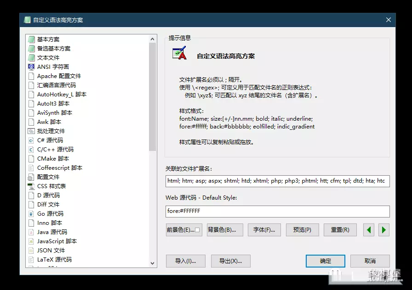This screenshot has width=412, height=290.
Task: Click the Awk 脚本 file icon
Action: click(x=31, y=122)
